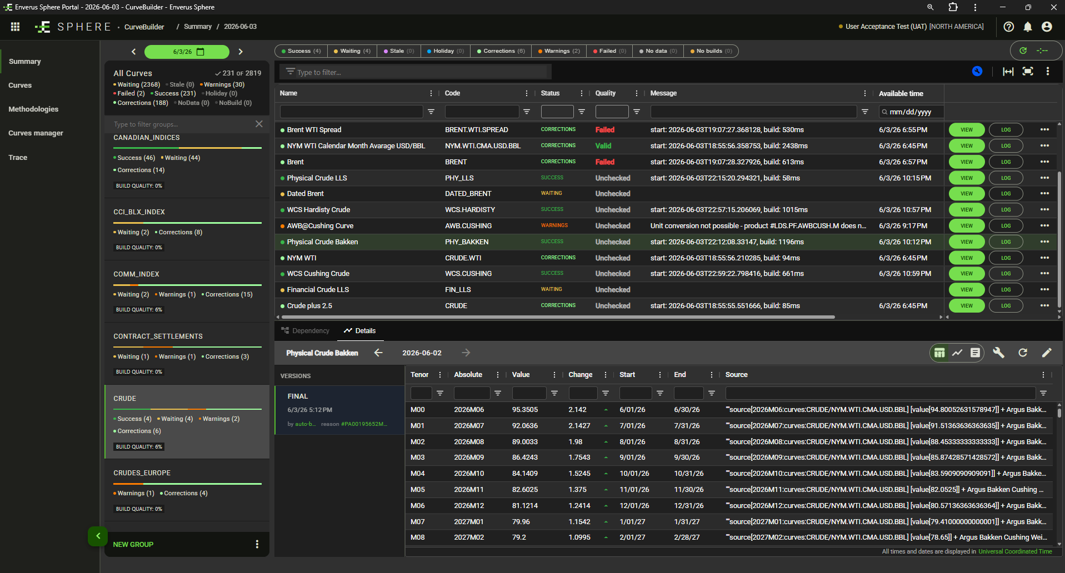The image size is (1065, 573).
Task: Go to previous curve date with back arrow
Action: click(x=378, y=353)
